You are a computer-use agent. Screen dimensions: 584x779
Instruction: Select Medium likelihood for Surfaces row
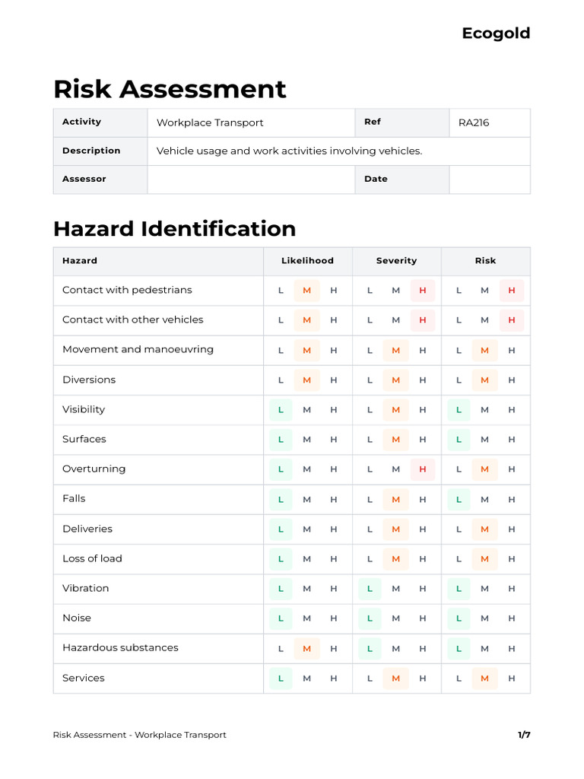tap(306, 440)
